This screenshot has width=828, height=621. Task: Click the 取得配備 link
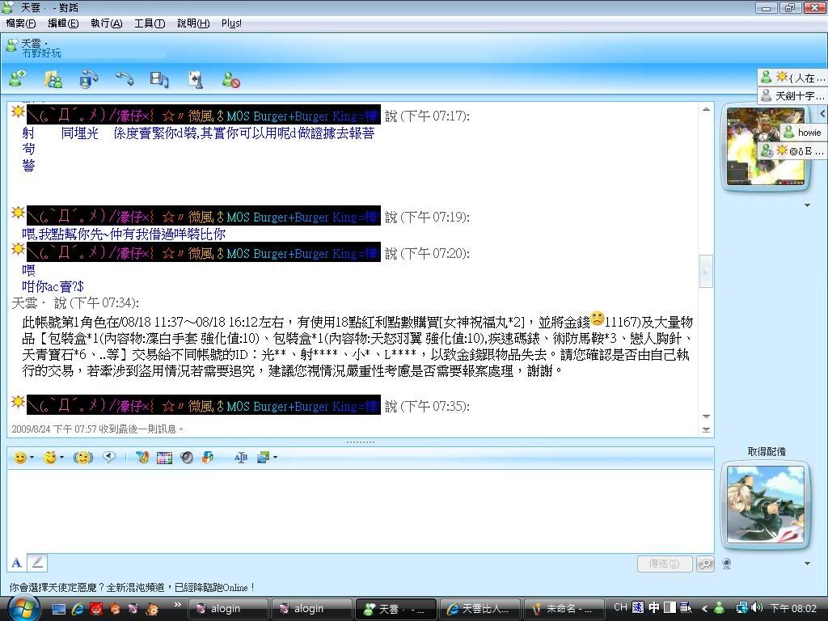pyautogui.click(x=766, y=452)
